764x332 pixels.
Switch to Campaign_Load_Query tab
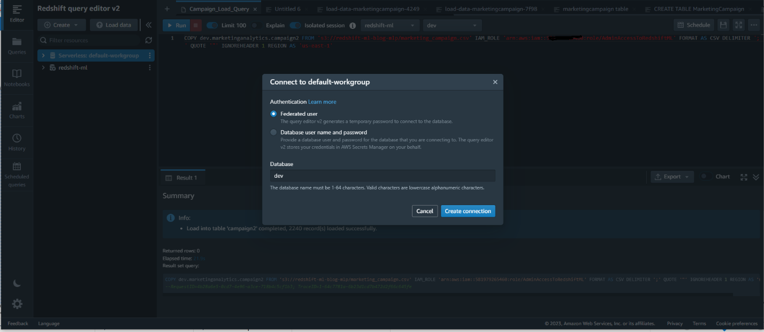tap(219, 9)
